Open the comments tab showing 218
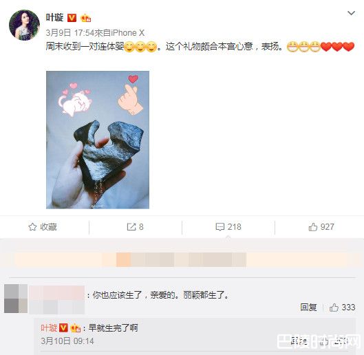This screenshot has height=355, width=364. (228, 227)
